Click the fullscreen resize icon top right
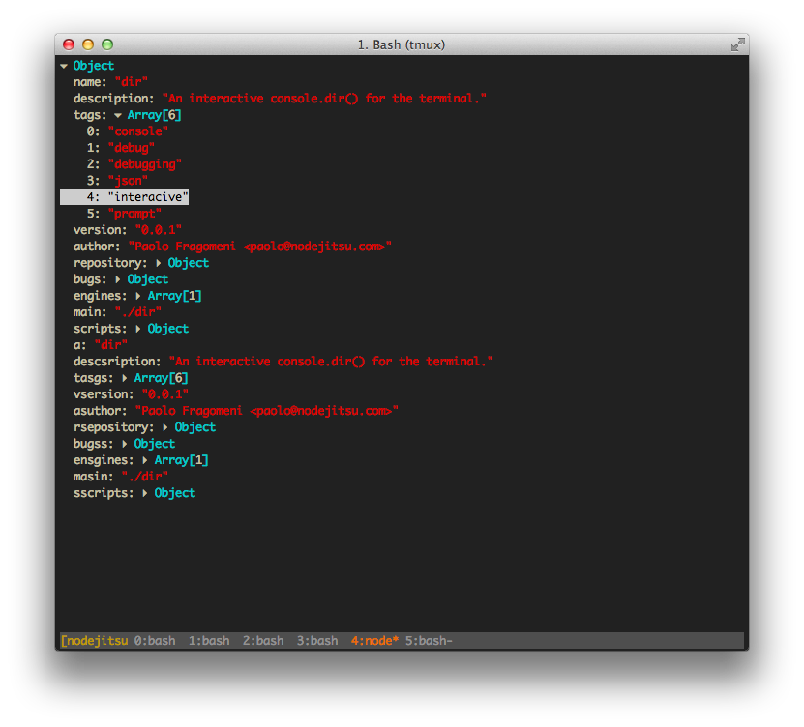The width and height of the screenshot is (804, 727). (738, 43)
